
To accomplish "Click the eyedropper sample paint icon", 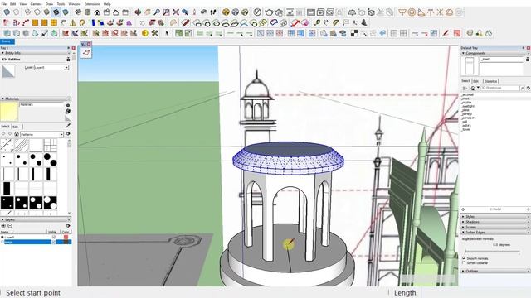I will tap(68, 126).
